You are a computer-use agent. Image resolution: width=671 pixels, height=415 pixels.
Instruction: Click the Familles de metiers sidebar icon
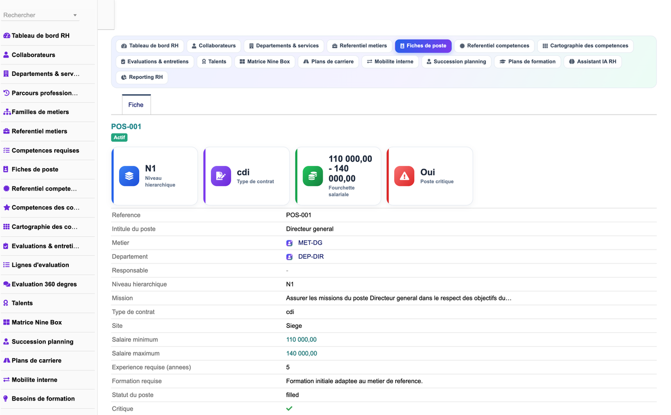click(7, 112)
